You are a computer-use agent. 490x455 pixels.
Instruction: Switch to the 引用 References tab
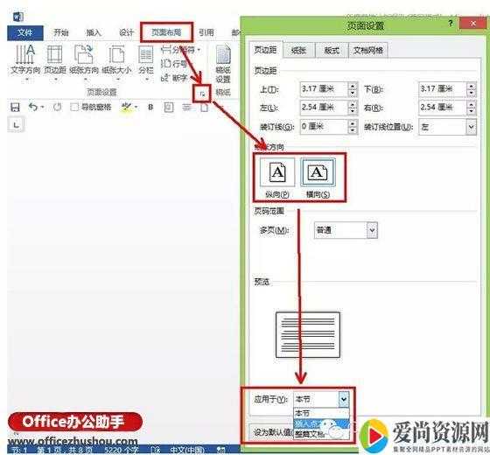206,32
